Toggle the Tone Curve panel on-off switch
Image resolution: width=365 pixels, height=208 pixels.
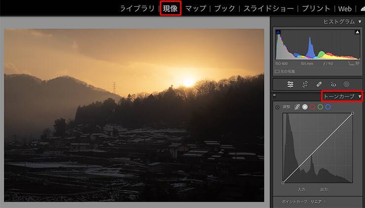(x=274, y=96)
